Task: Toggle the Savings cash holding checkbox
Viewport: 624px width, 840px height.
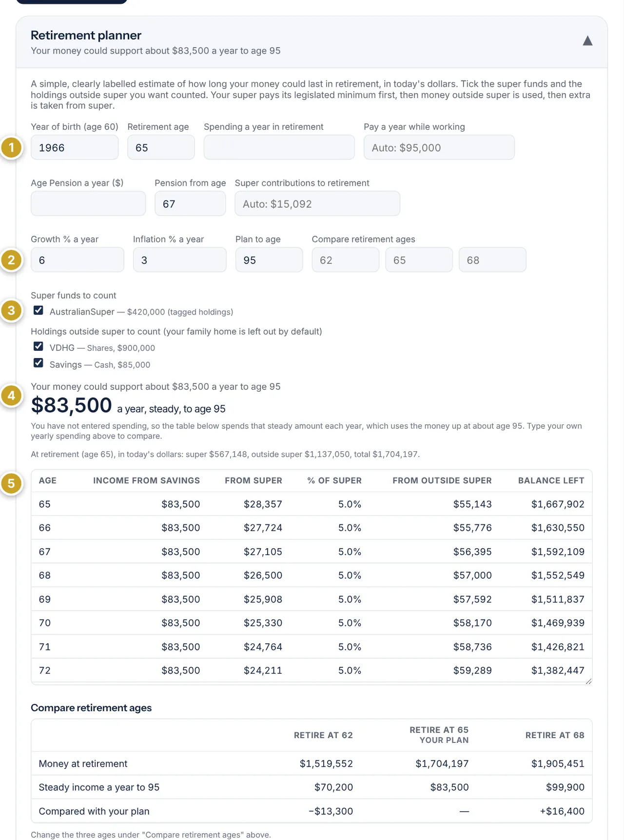Action: (x=39, y=363)
